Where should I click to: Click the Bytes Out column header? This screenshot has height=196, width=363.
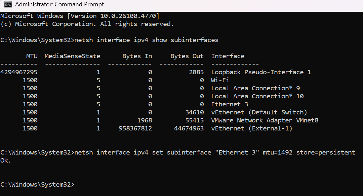tap(187, 56)
